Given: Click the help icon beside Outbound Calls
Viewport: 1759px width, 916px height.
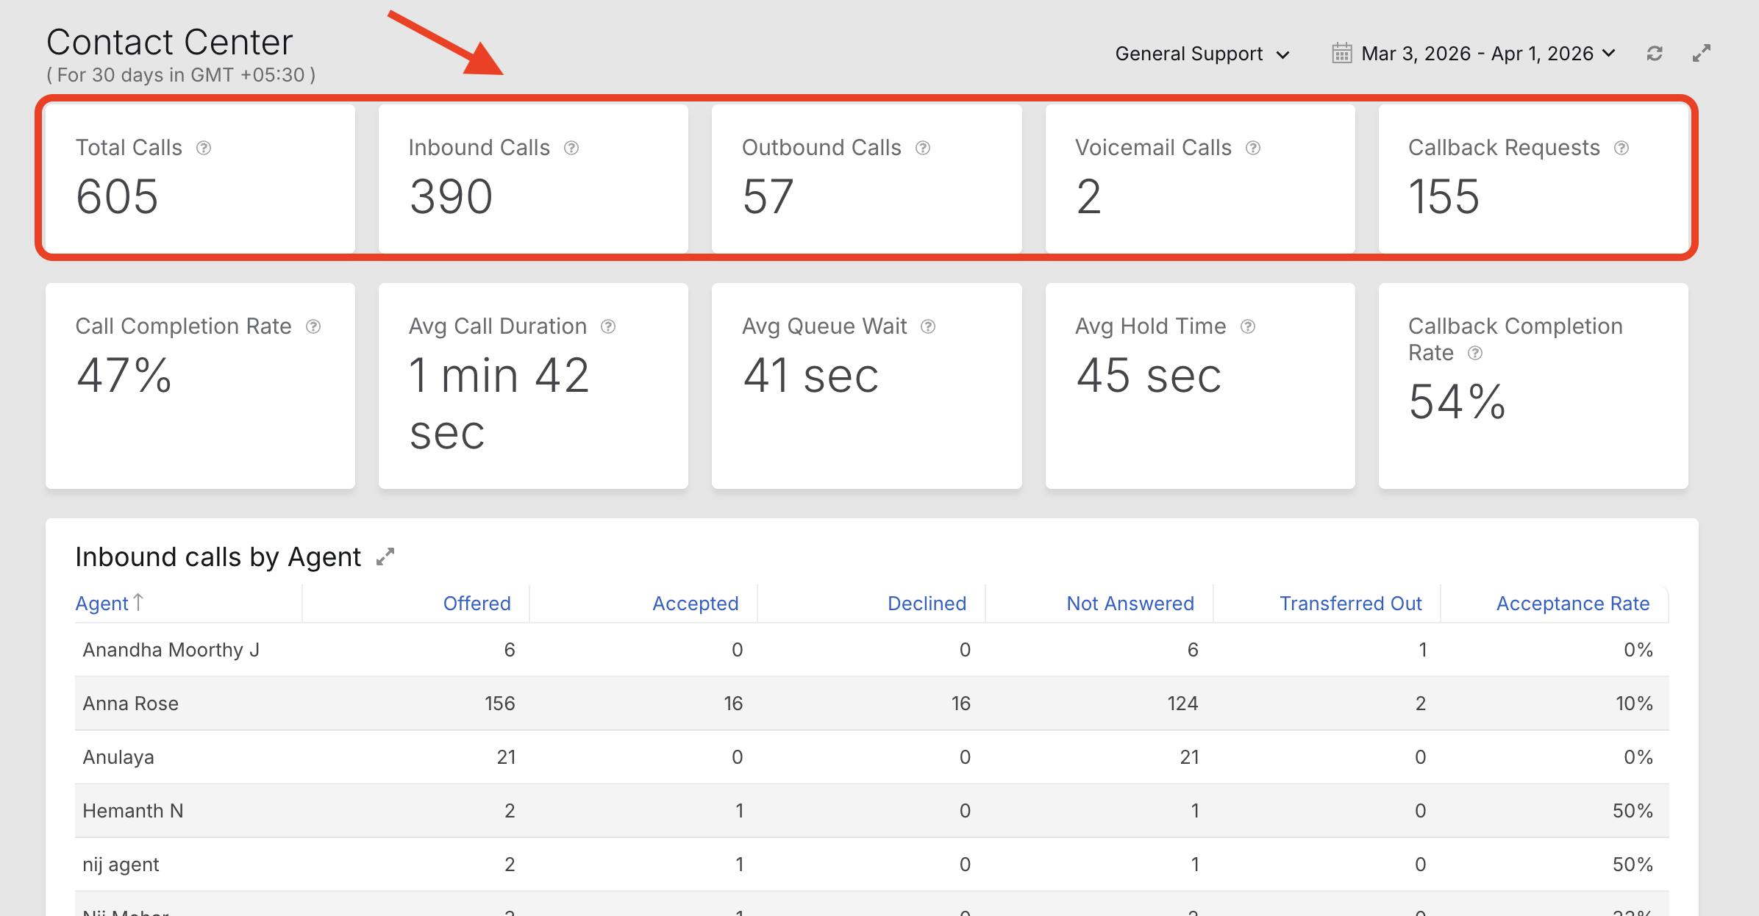Looking at the screenshot, I should point(923,148).
